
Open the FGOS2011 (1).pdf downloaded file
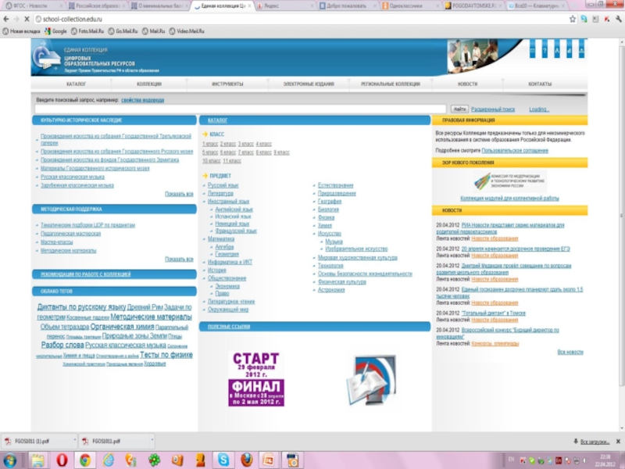[x=32, y=441]
